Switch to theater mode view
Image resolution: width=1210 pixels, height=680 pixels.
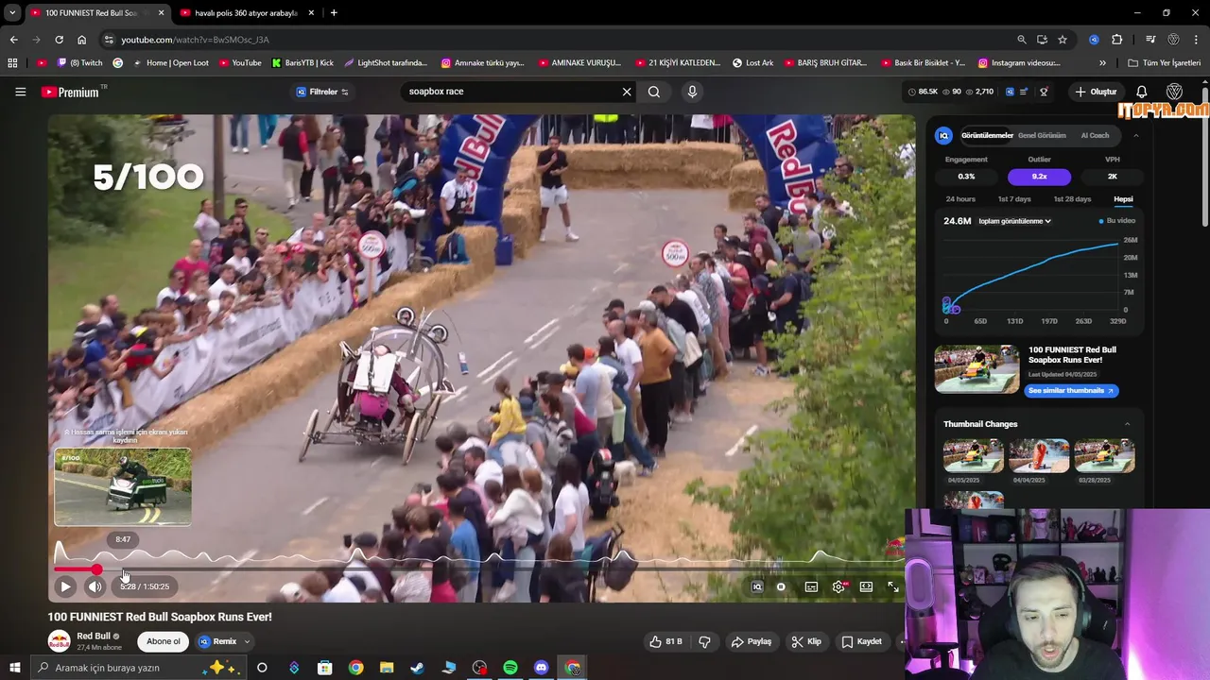866,586
